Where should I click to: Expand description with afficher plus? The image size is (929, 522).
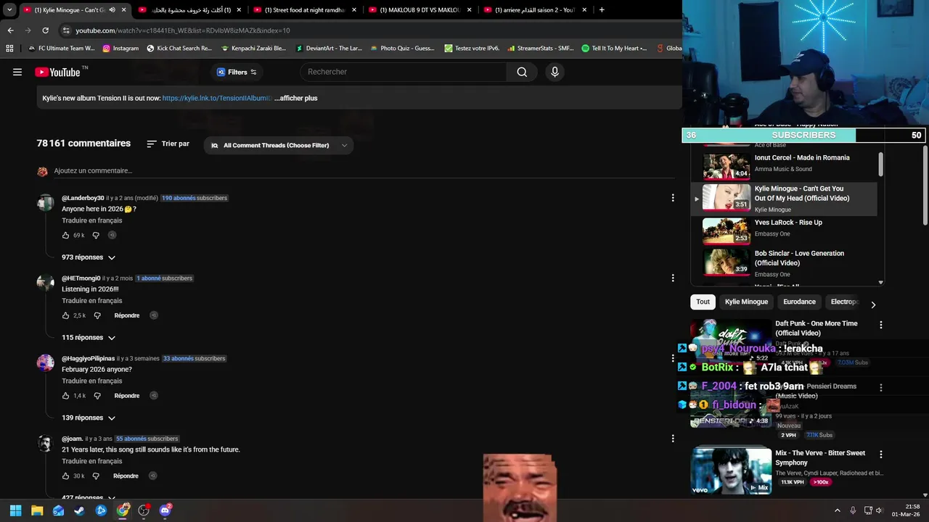pos(296,98)
